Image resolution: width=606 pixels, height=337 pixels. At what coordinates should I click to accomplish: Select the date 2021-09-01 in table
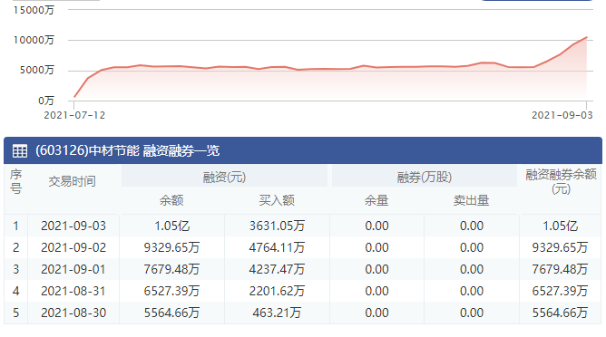(73, 269)
